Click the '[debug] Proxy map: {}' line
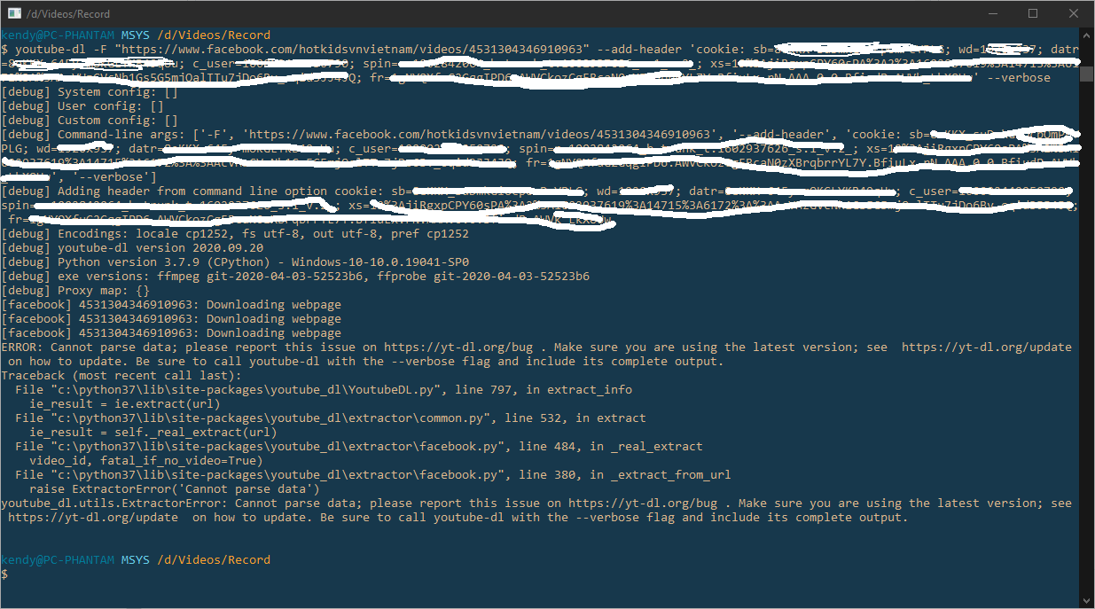The height and width of the screenshot is (609, 1095). (x=75, y=291)
